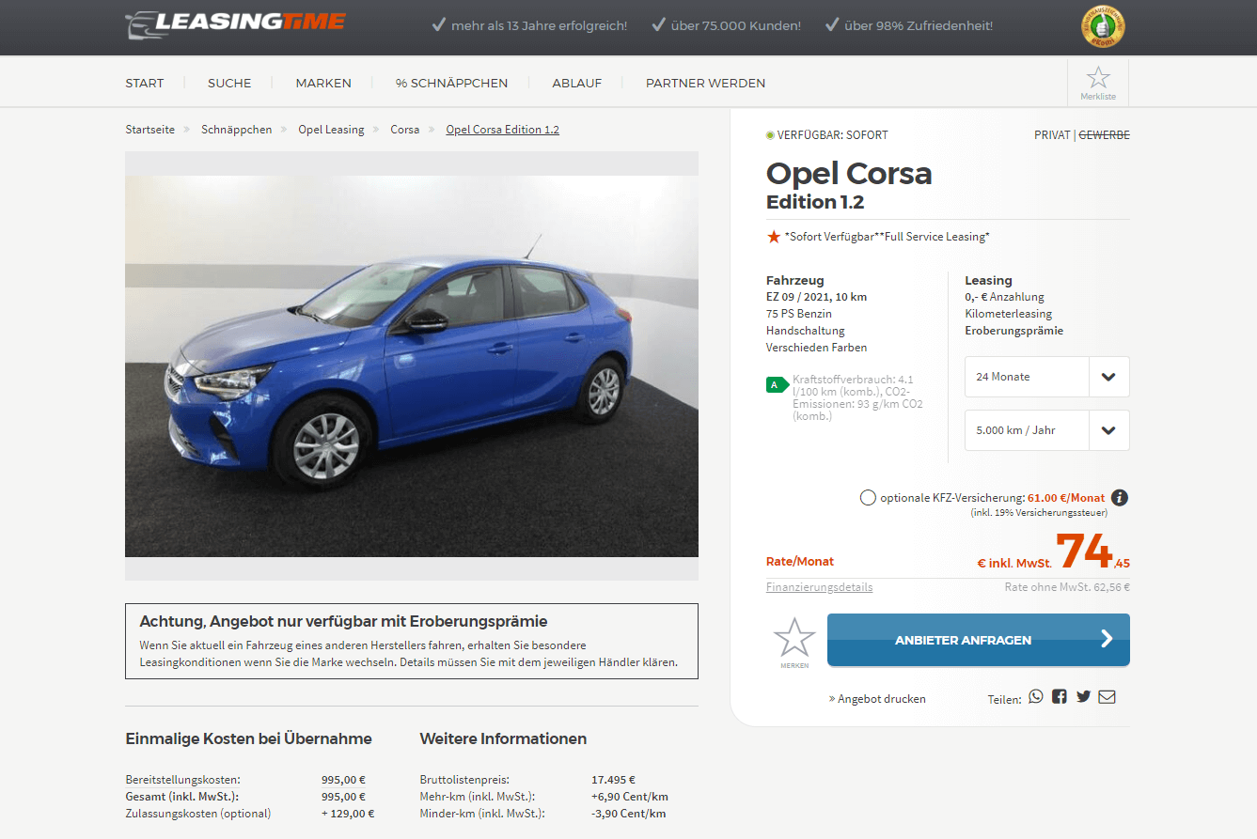Open the 24 Monate duration dropdown
The image size is (1257, 839).
tap(1047, 377)
